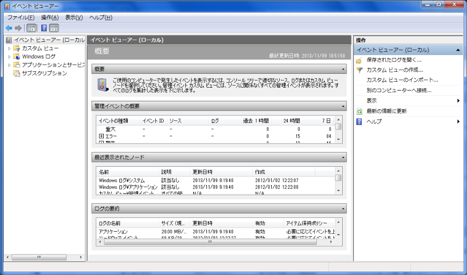
Task: Click the アイテム保持ポリシー column header
Action: (x=309, y=223)
